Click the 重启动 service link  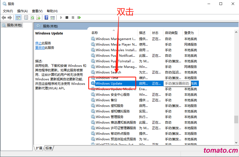[40, 48]
